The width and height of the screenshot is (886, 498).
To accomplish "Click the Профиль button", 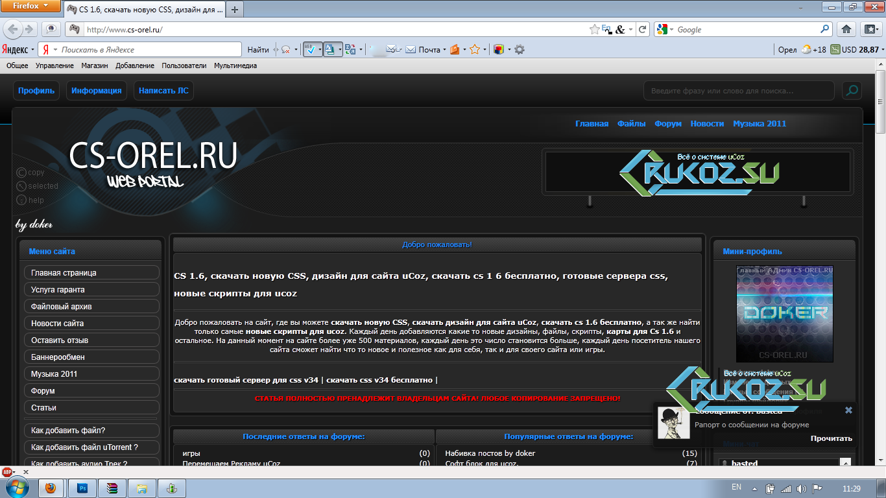I will coord(36,91).
